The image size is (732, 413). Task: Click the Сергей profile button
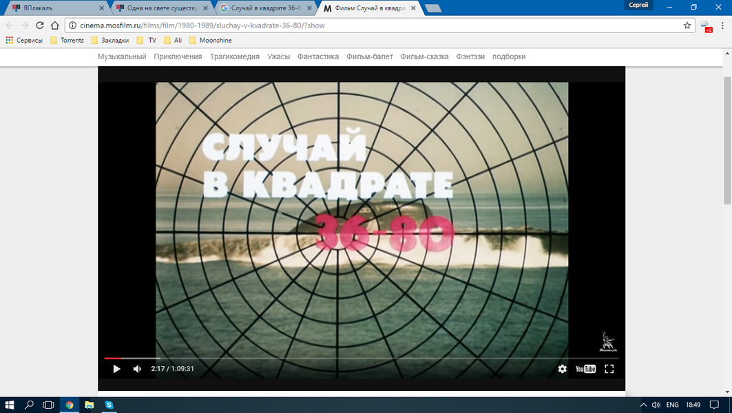click(638, 5)
